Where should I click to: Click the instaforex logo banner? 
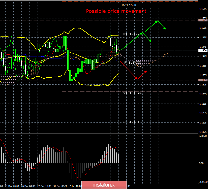[x=104, y=185]
